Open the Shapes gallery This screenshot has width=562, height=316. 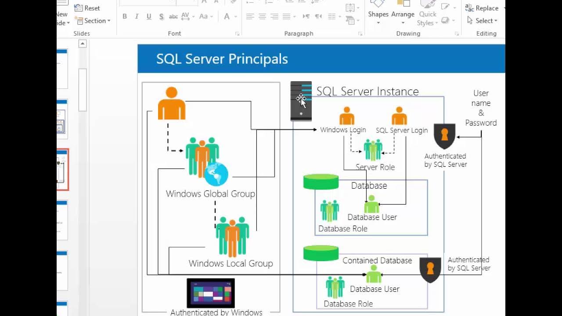(378, 13)
